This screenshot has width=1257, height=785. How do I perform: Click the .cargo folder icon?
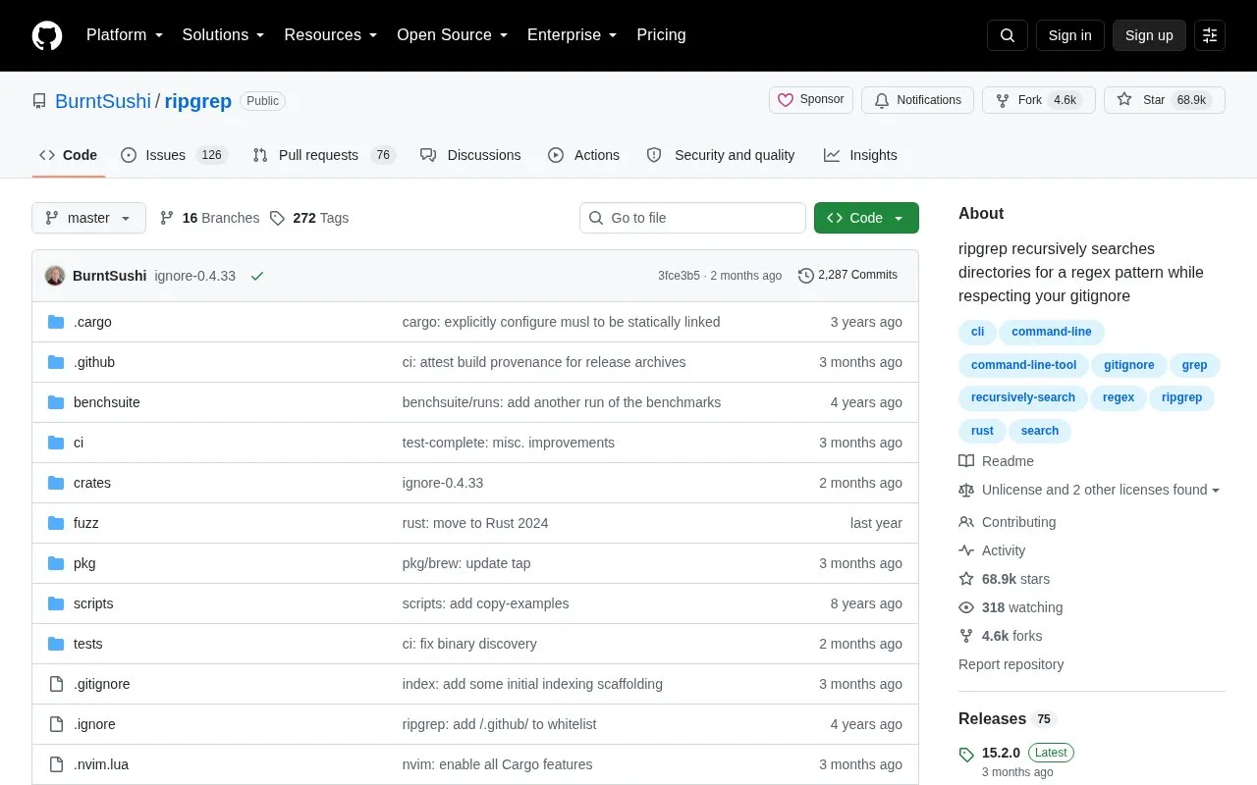click(x=56, y=322)
